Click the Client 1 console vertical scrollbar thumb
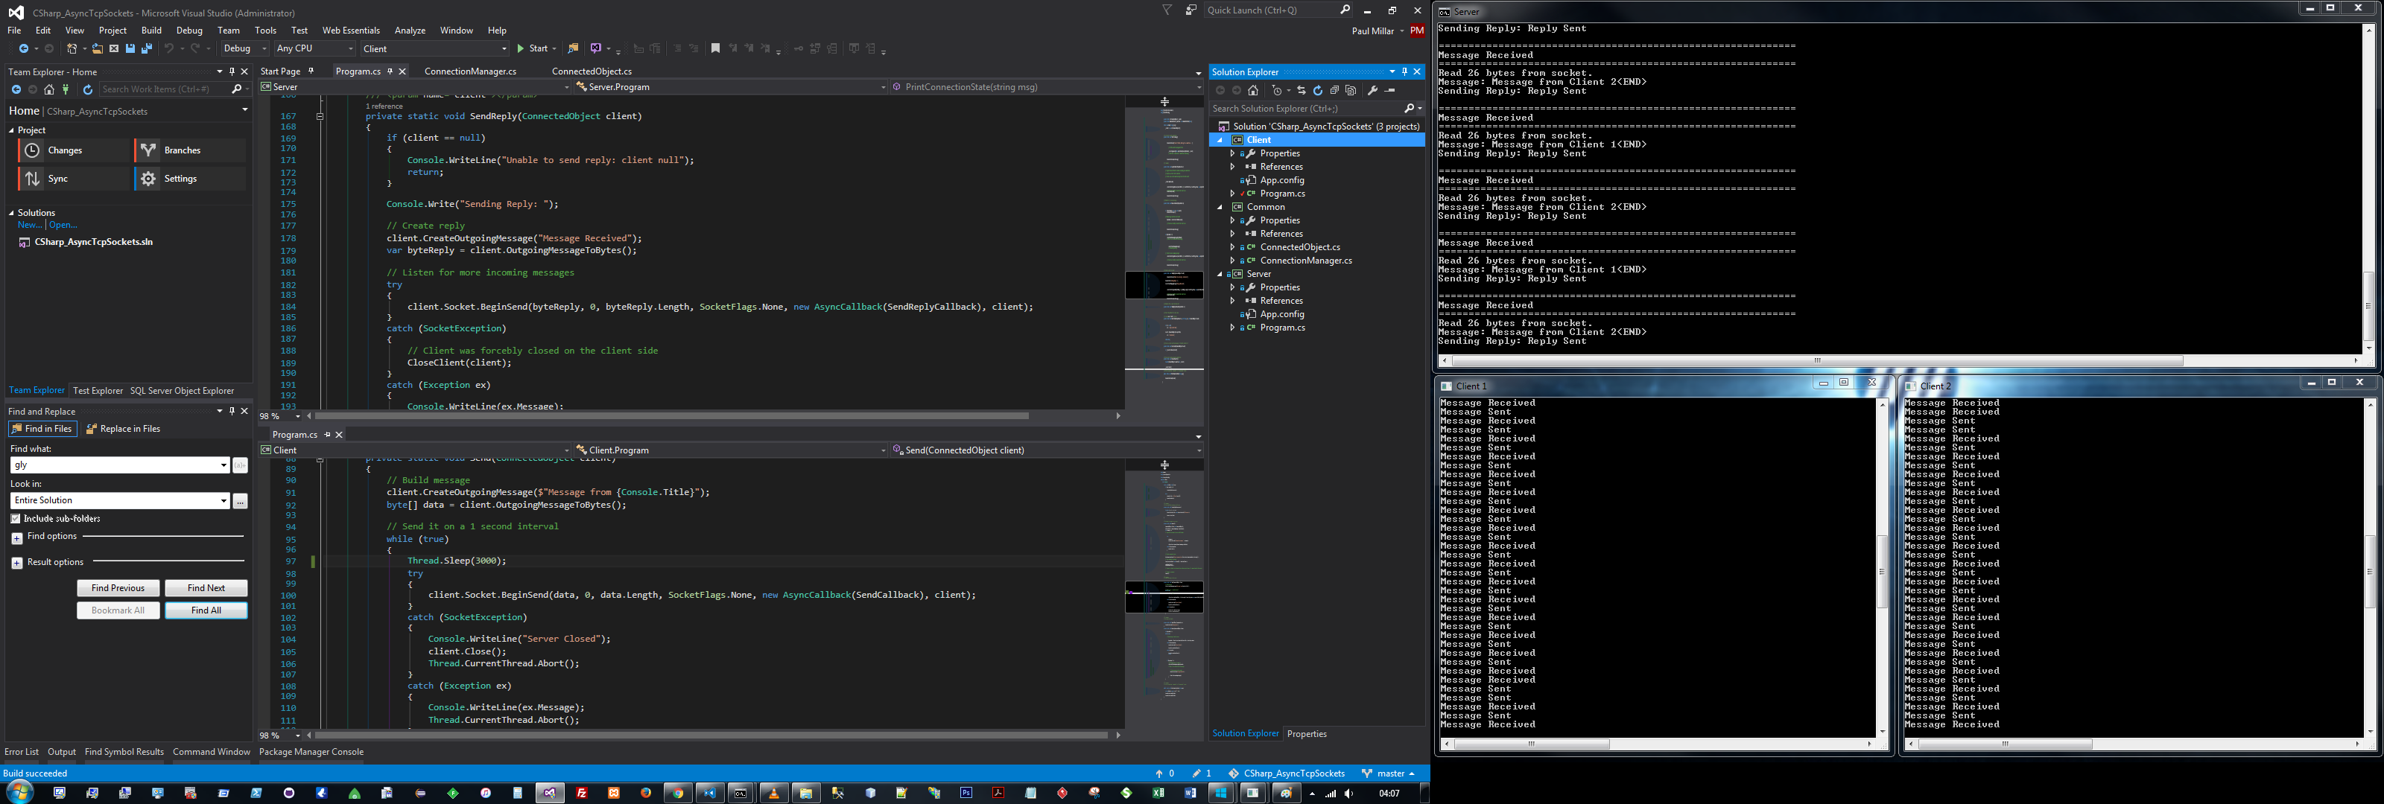2384x804 pixels. click(1881, 571)
